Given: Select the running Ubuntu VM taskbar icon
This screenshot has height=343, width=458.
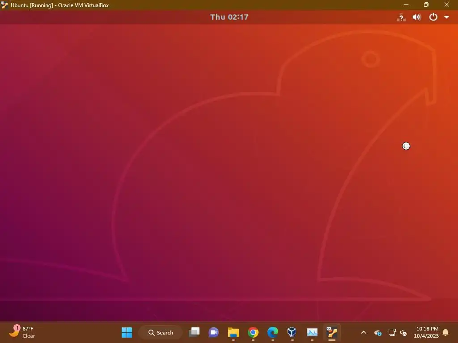Looking at the screenshot, I should (x=332, y=332).
